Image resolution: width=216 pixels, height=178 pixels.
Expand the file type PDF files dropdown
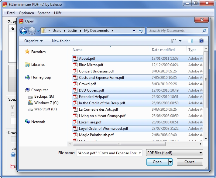point(174,153)
